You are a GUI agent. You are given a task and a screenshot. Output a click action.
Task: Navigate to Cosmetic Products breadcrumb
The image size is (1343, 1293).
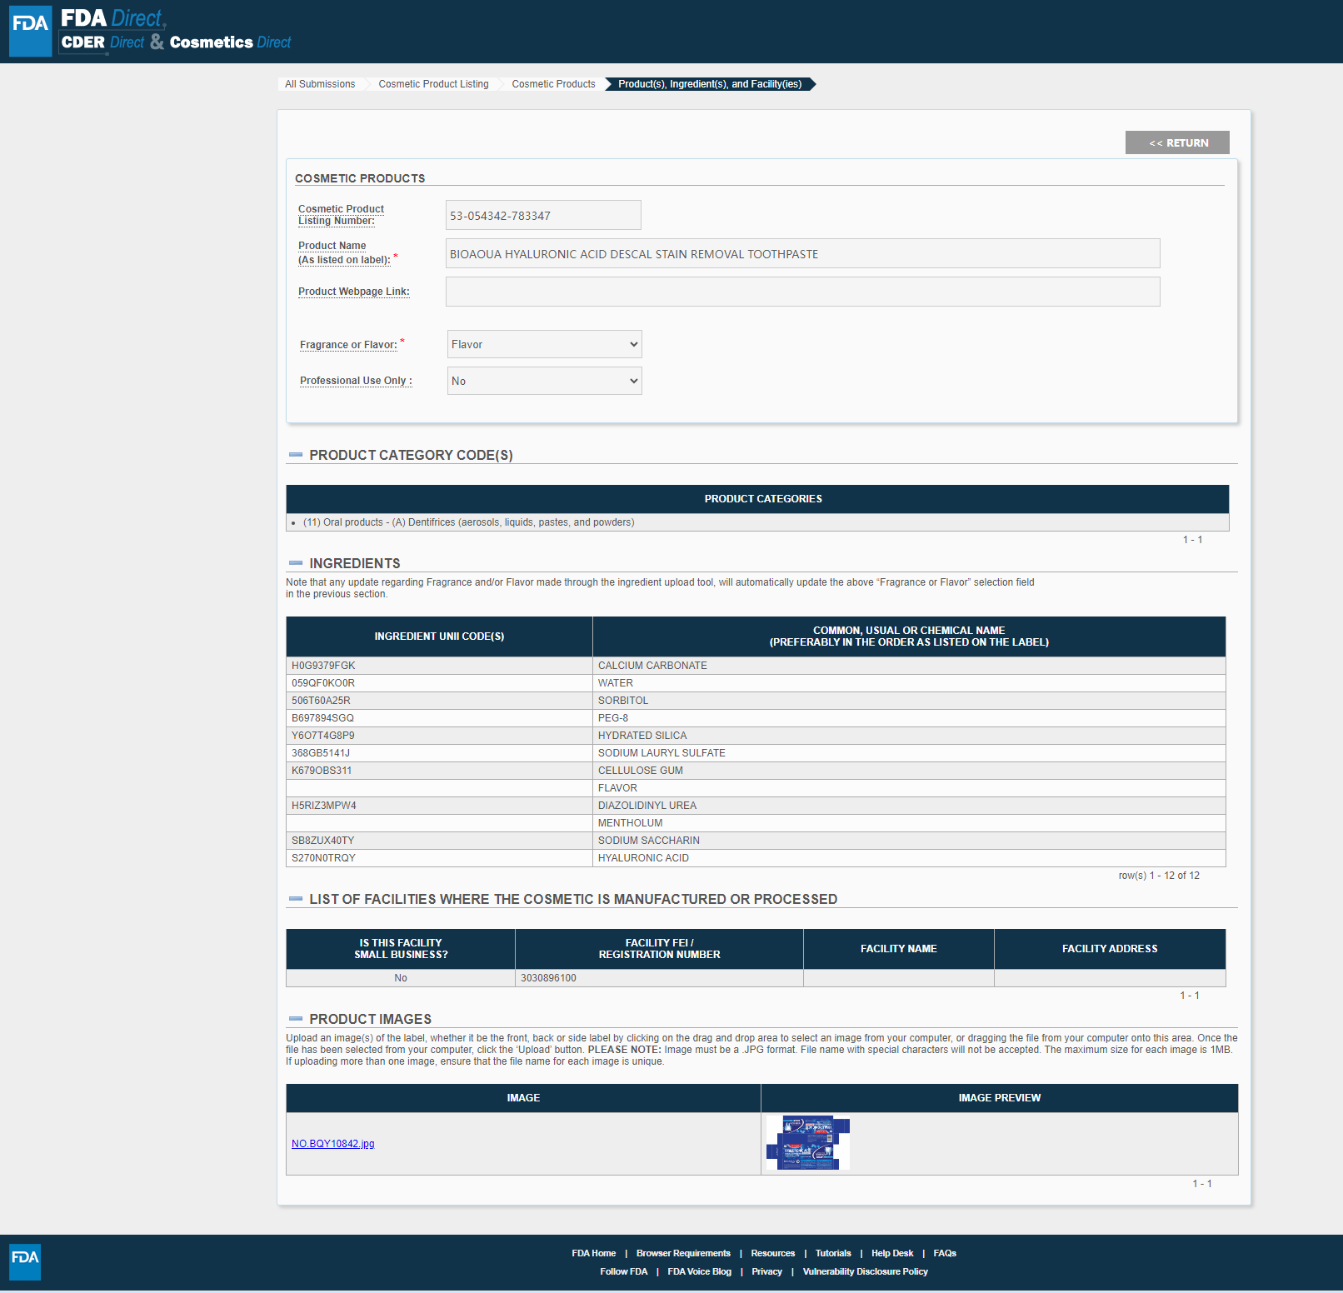[553, 84]
